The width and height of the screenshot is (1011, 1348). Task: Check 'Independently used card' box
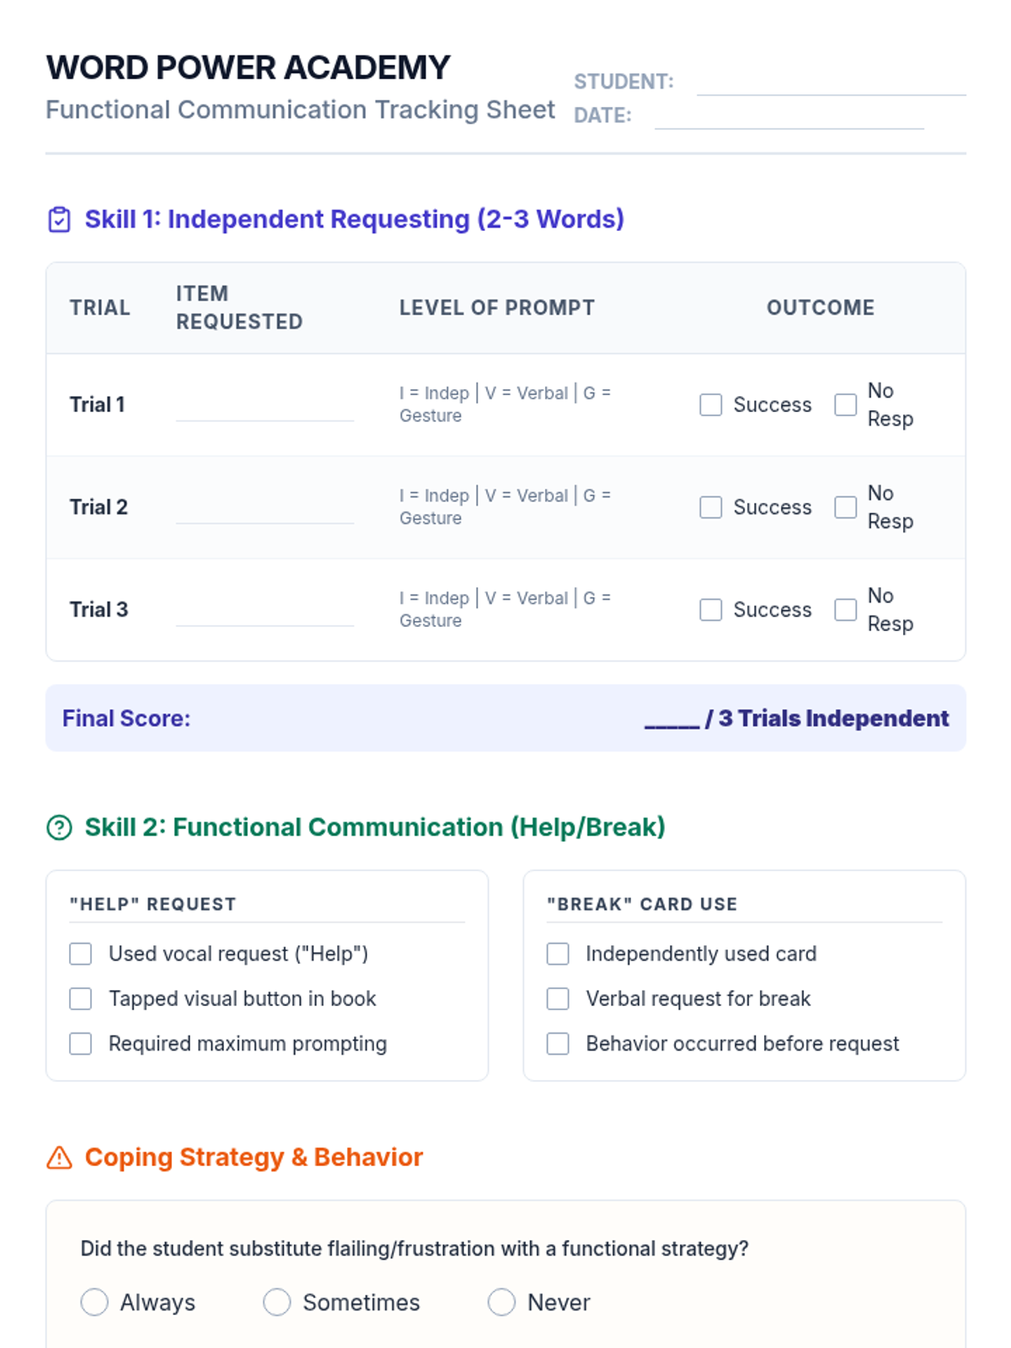pyautogui.click(x=558, y=954)
